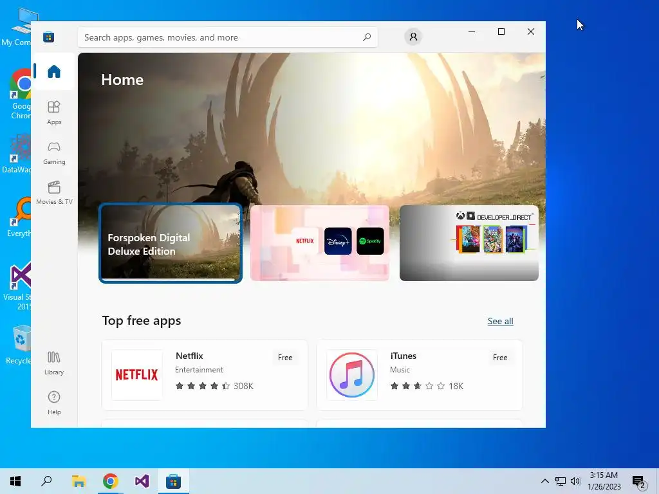Open Movies & TV section
Image resolution: width=659 pixels, height=494 pixels.
coord(54,193)
